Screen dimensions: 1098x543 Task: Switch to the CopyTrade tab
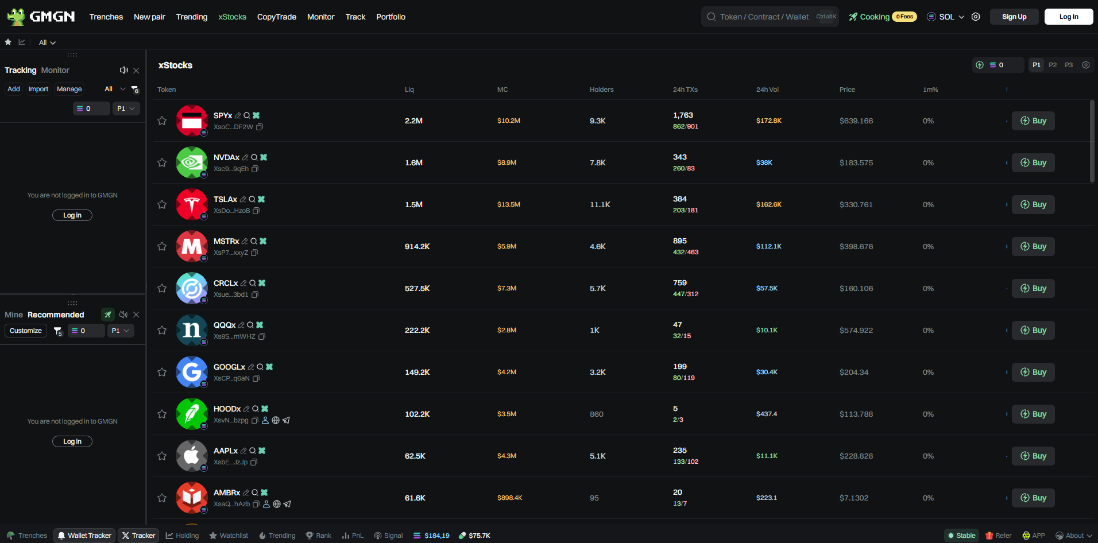tap(276, 17)
